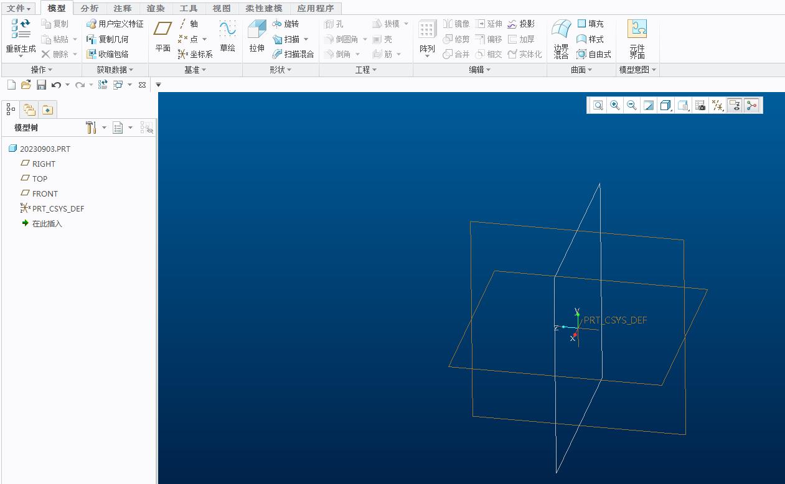The width and height of the screenshot is (785, 484).
Task: Open the datum display filters dropdown
Action: (718, 106)
